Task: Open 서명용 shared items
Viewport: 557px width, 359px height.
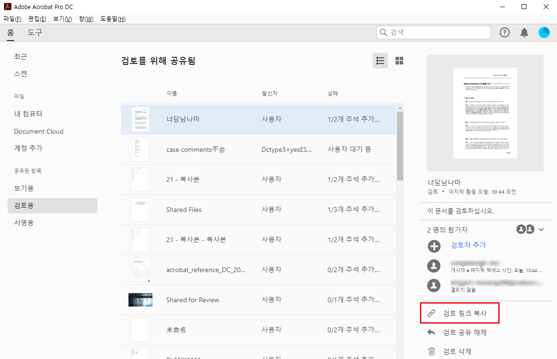Action: click(24, 222)
